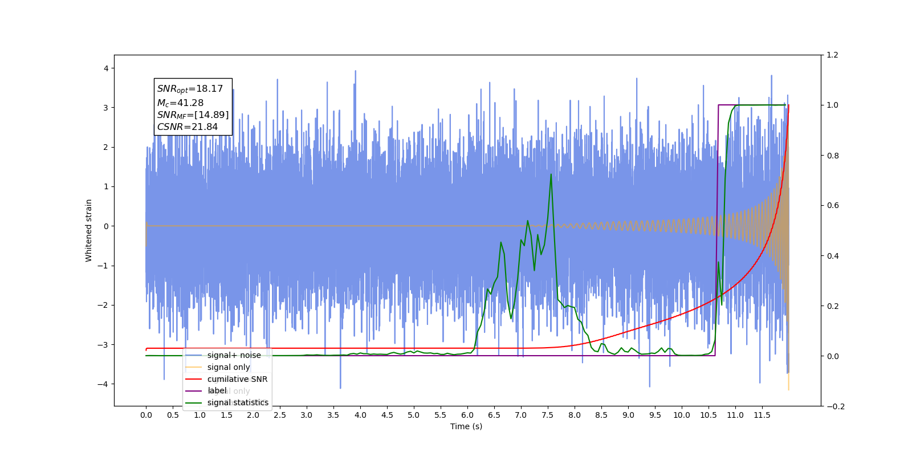The height and width of the screenshot is (456, 912).
Task: Click the x-axis tick label 11.5
Action: (x=762, y=415)
